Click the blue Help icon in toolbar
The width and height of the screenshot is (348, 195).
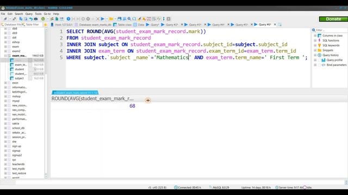pyautogui.click(x=69, y=19)
